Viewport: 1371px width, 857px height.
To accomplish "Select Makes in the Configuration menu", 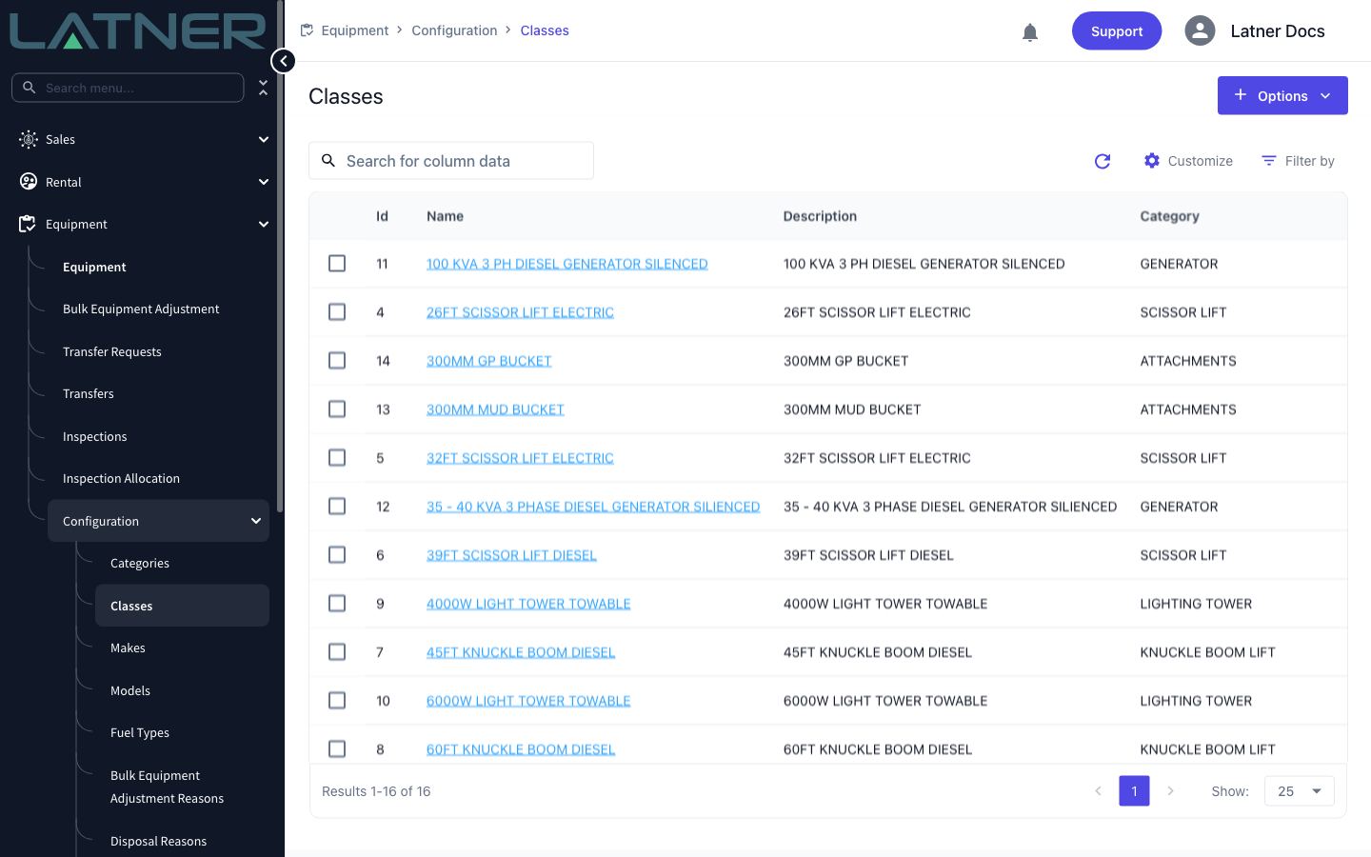I will point(128,648).
